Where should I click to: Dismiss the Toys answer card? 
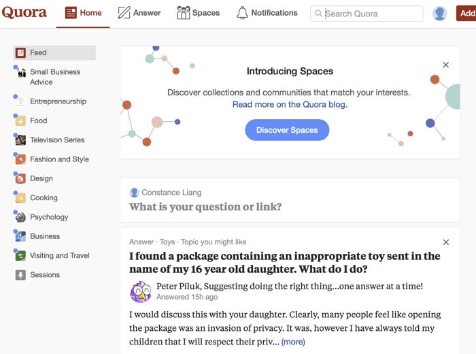point(445,242)
